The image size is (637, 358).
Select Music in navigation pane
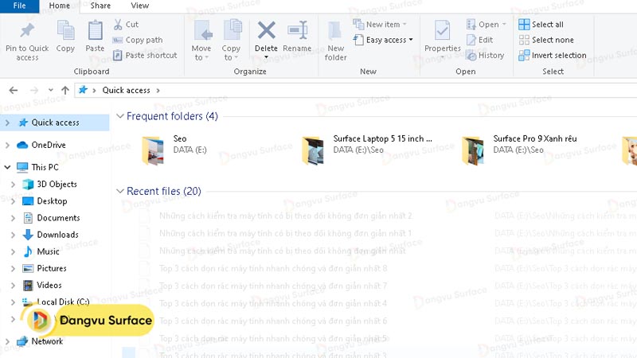click(48, 251)
